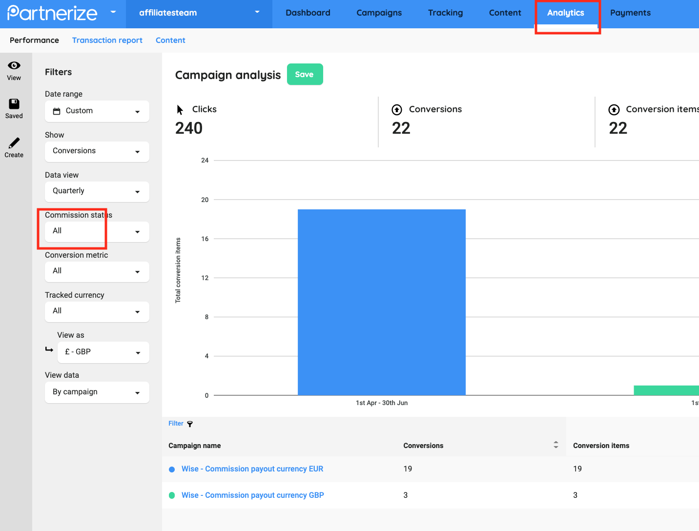Click the calendar icon in Date range

[x=57, y=111]
